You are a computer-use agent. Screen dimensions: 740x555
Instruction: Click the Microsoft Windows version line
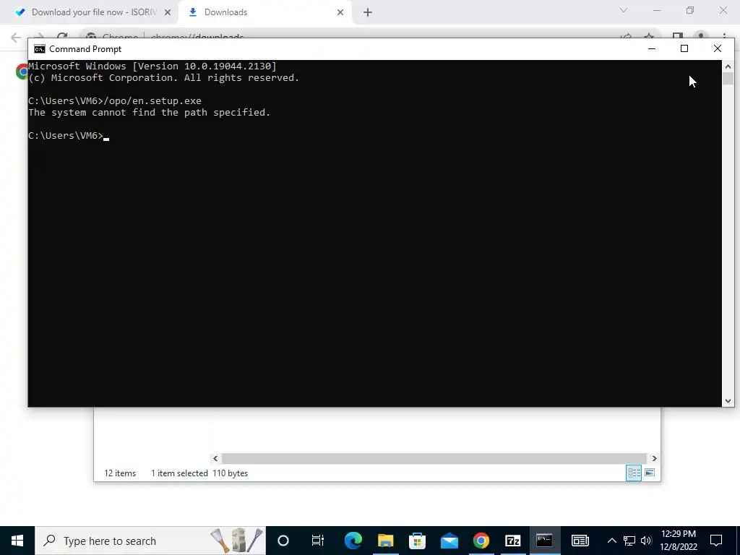click(152, 66)
